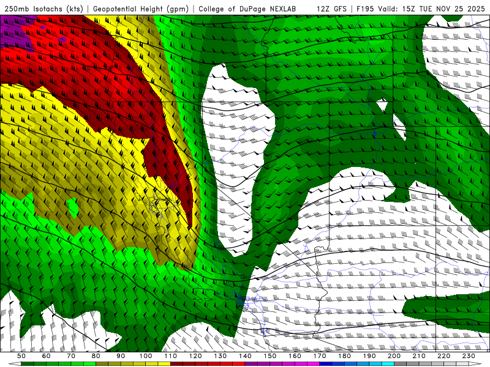The image size is (490, 367).
Task: Click the bright red swatch just before 140
Action: 239,363
